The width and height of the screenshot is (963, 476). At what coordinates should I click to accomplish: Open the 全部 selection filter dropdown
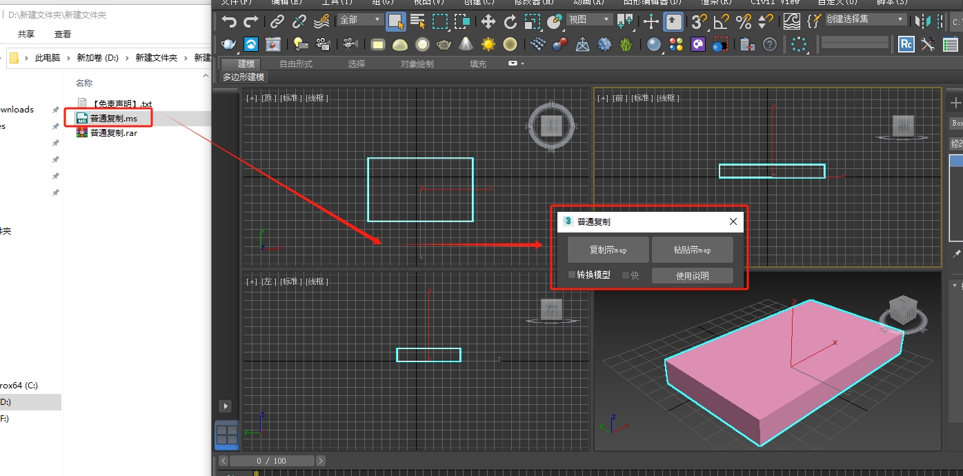[360, 20]
